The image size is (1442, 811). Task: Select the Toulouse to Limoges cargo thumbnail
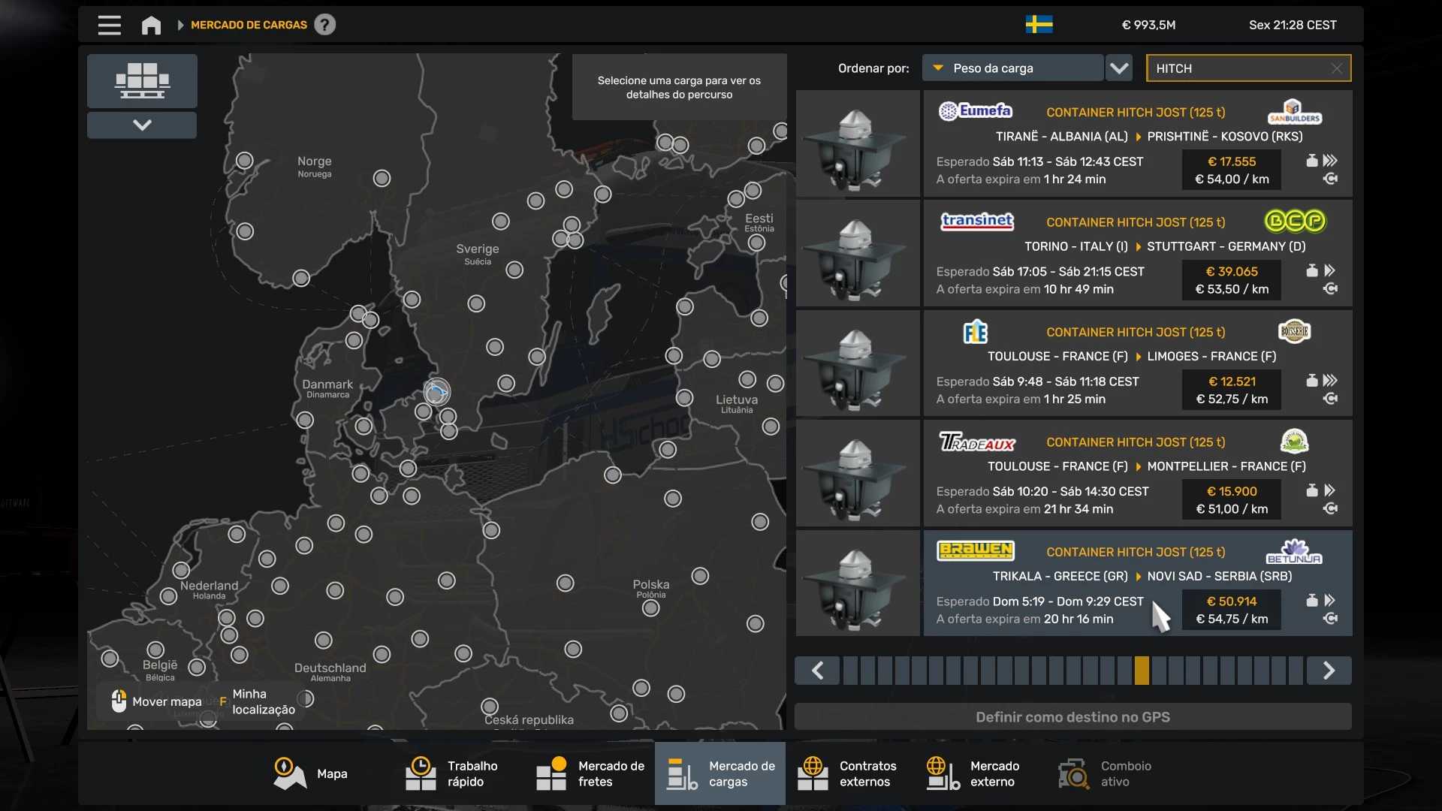857,363
